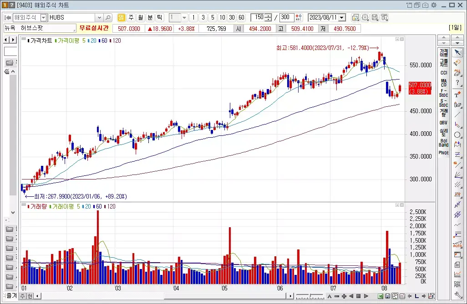467x304 pixels.
Task: Set interval to 10
Action: click(x=223, y=18)
